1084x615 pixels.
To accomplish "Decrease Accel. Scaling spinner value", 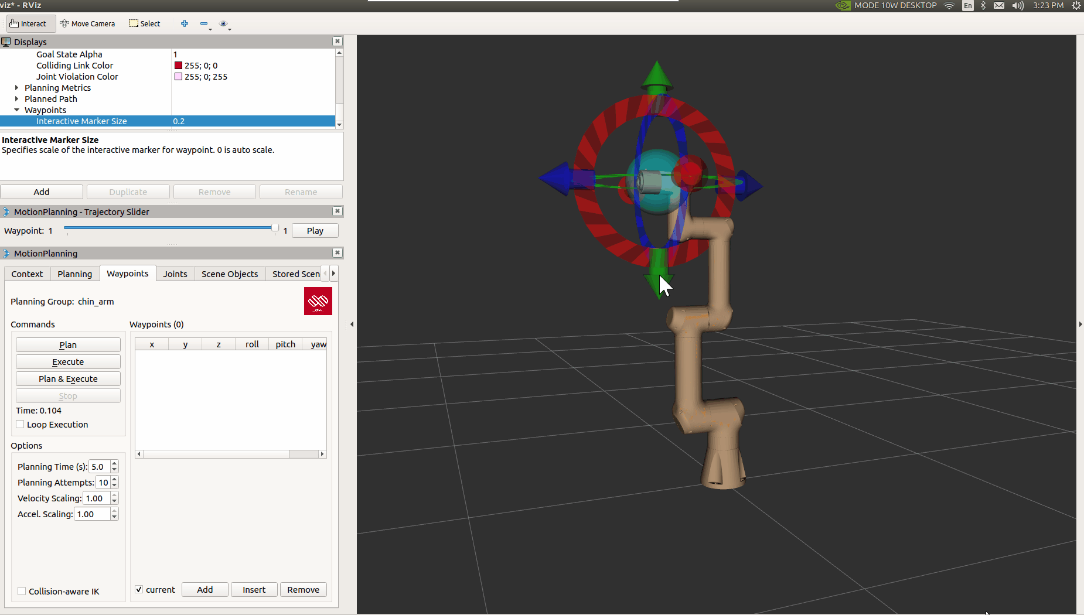I will (x=114, y=517).
